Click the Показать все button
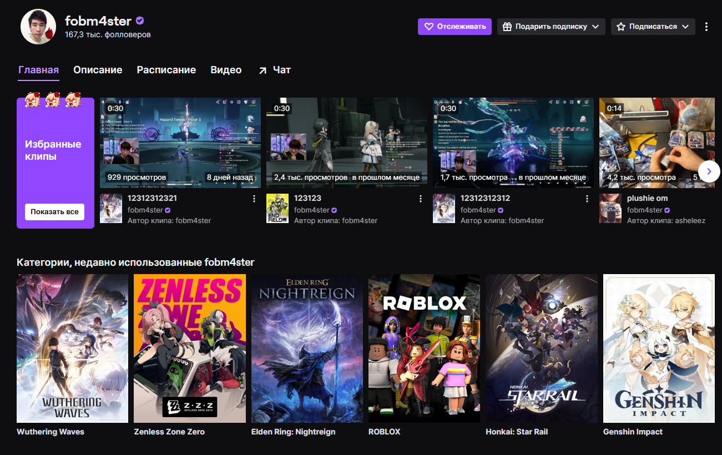The image size is (722, 455). coord(54,212)
